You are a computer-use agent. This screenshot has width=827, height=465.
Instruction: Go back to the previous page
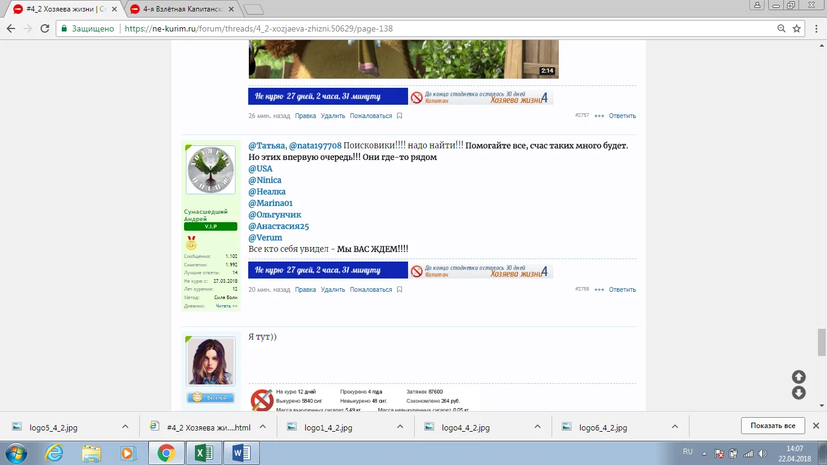pos(11,28)
